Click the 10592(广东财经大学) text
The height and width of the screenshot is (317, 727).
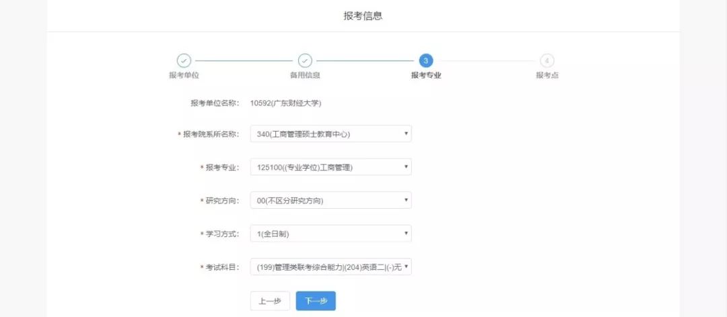click(x=285, y=103)
